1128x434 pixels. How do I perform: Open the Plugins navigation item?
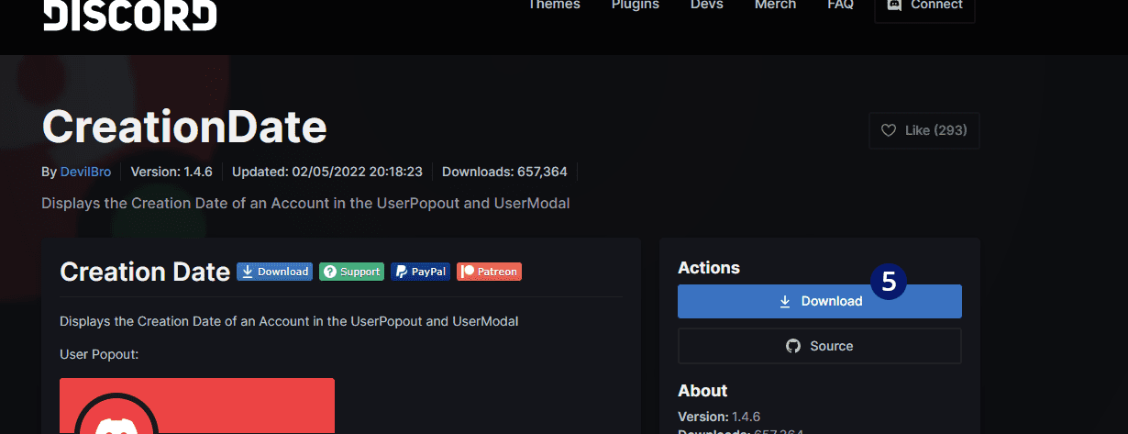(636, 5)
